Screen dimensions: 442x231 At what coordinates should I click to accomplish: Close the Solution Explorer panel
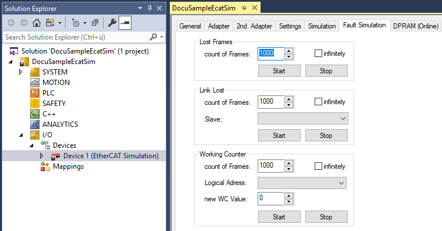point(159,8)
